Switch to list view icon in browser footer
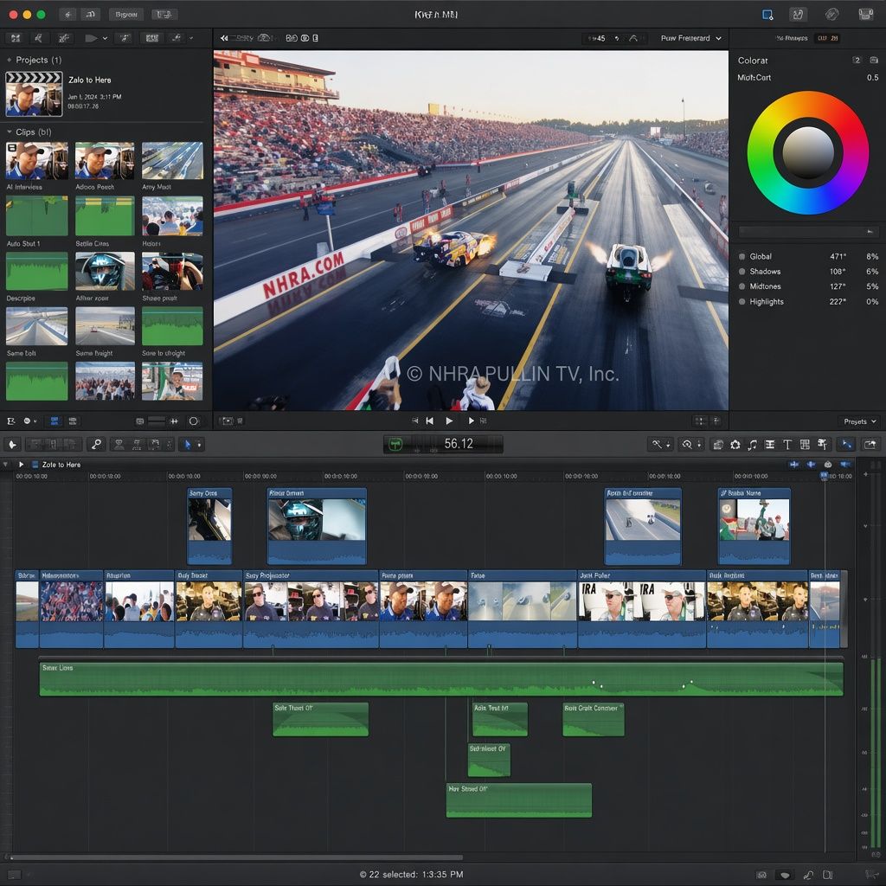The height and width of the screenshot is (886, 886). pyautogui.click(x=73, y=421)
